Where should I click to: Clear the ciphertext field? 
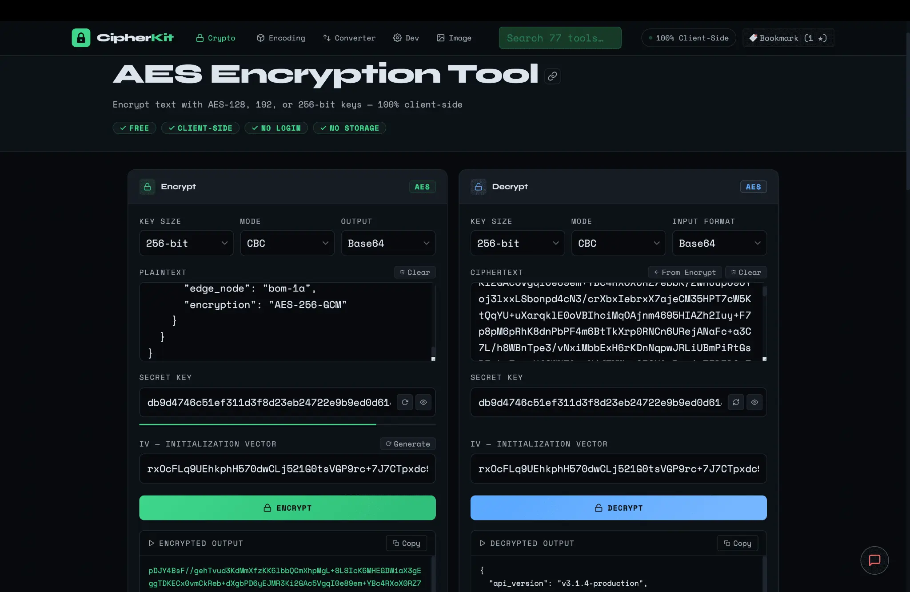point(746,272)
